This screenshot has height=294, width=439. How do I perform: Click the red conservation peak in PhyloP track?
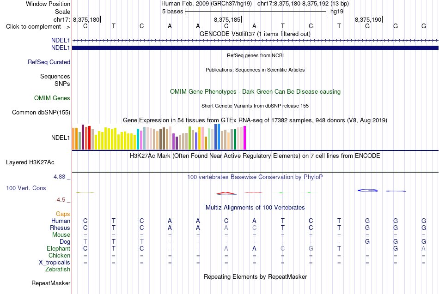tap(226, 193)
